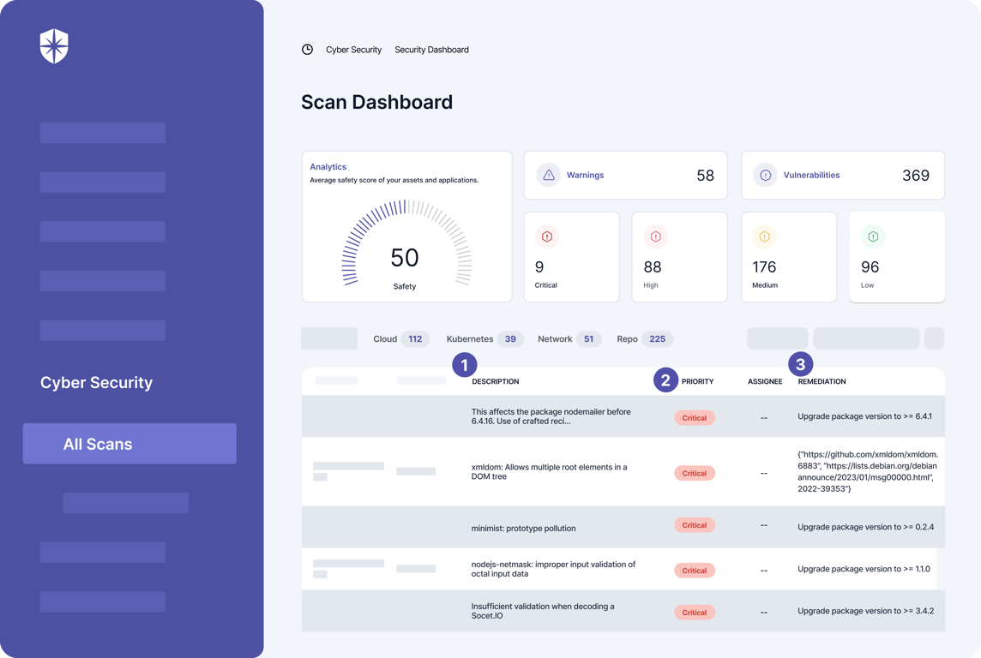The image size is (981, 658).
Task: Switch to the Repo tab
Action: 645,338
